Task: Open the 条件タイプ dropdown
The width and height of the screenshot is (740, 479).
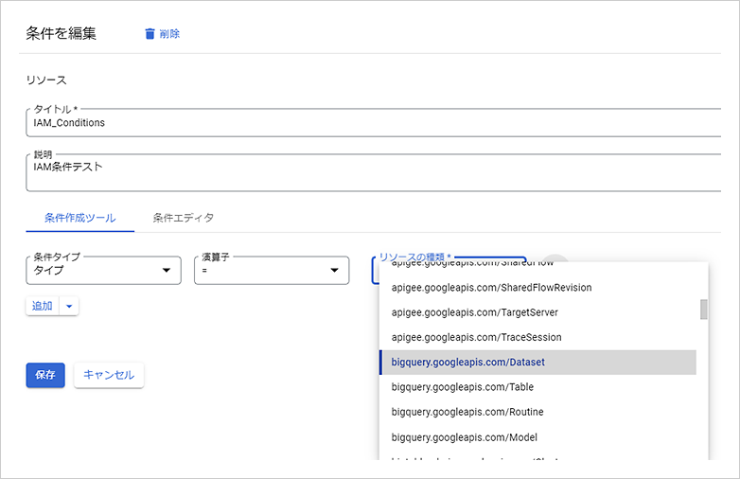Action: pos(104,271)
